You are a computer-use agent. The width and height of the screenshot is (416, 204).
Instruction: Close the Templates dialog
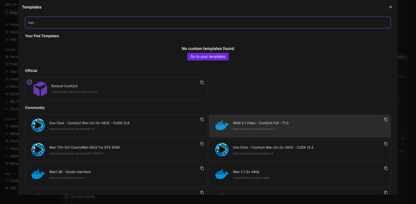(x=390, y=7)
